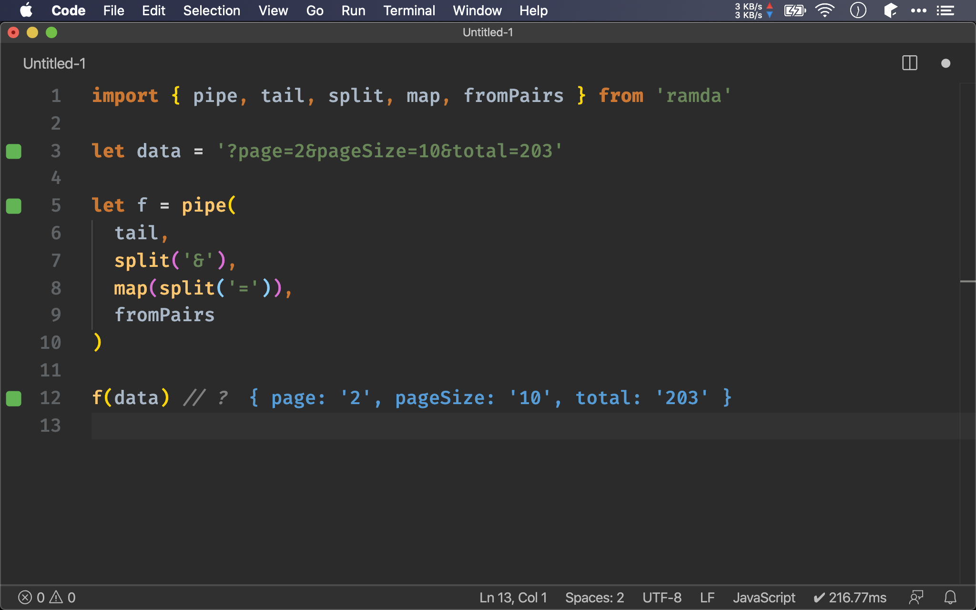Click the cube-shaped menu bar app icon

pos(890,10)
